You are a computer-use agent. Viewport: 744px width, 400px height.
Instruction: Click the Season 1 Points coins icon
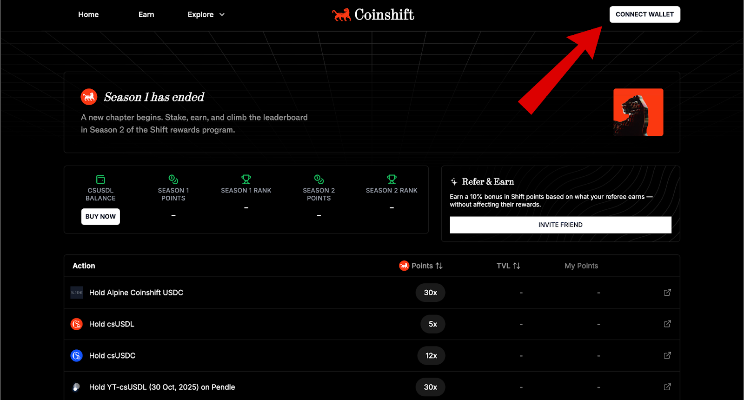coord(173,180)
